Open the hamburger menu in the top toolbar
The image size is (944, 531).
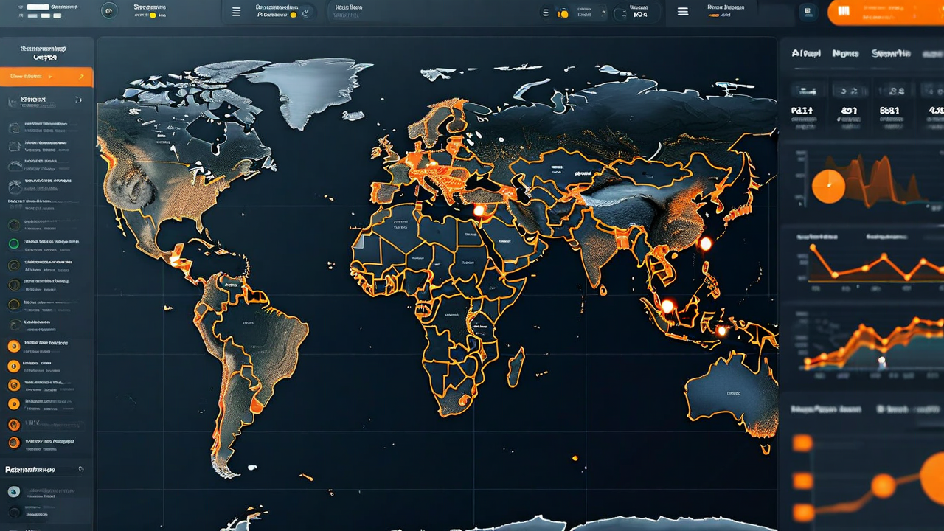click(x=236, y=12)
